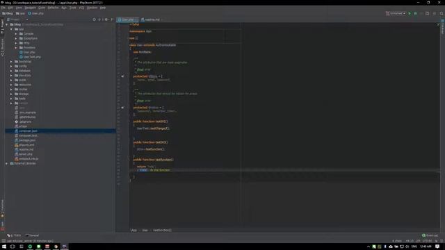Expand the bootstrap folder
This screenshot has width=445, height=250.
point(11,62)
